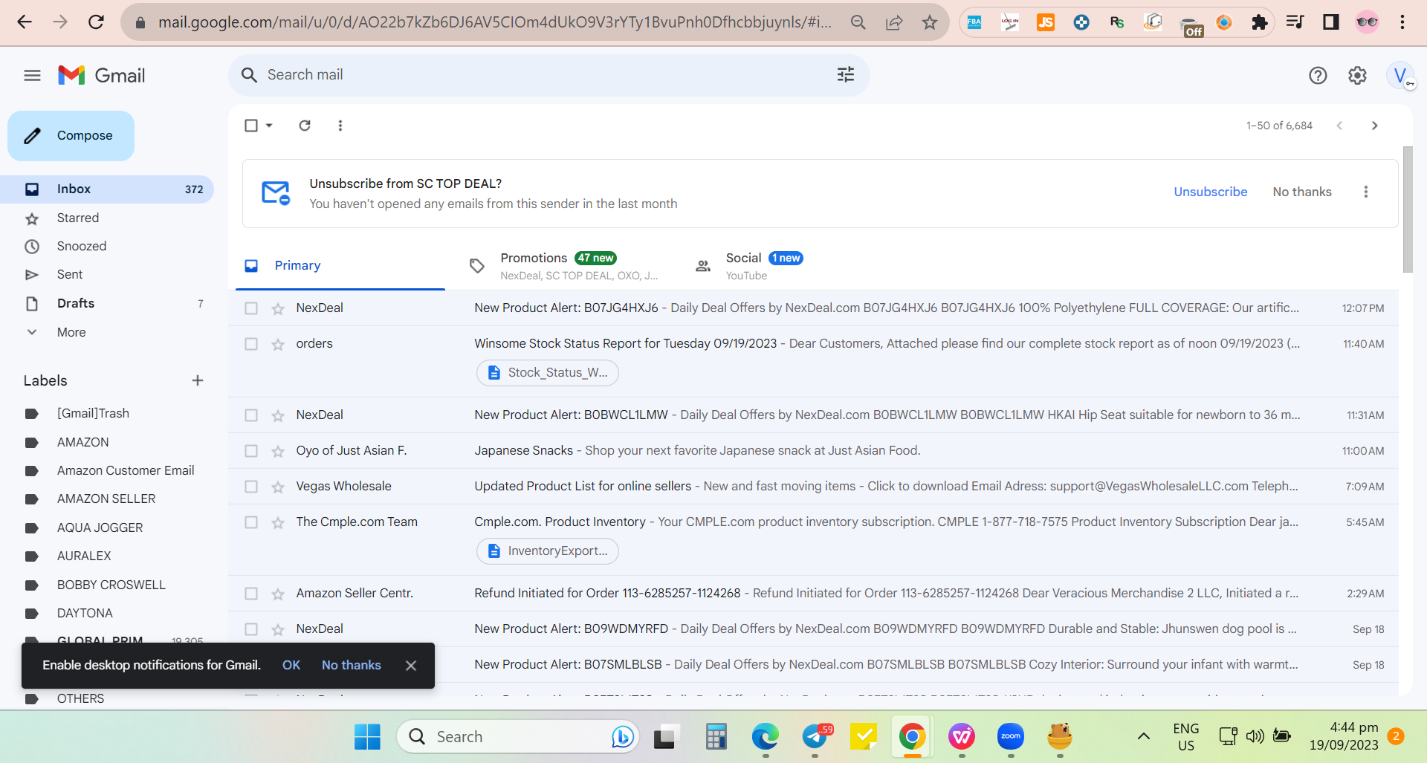Open the AMAZON SELLER label

[107, 499]
